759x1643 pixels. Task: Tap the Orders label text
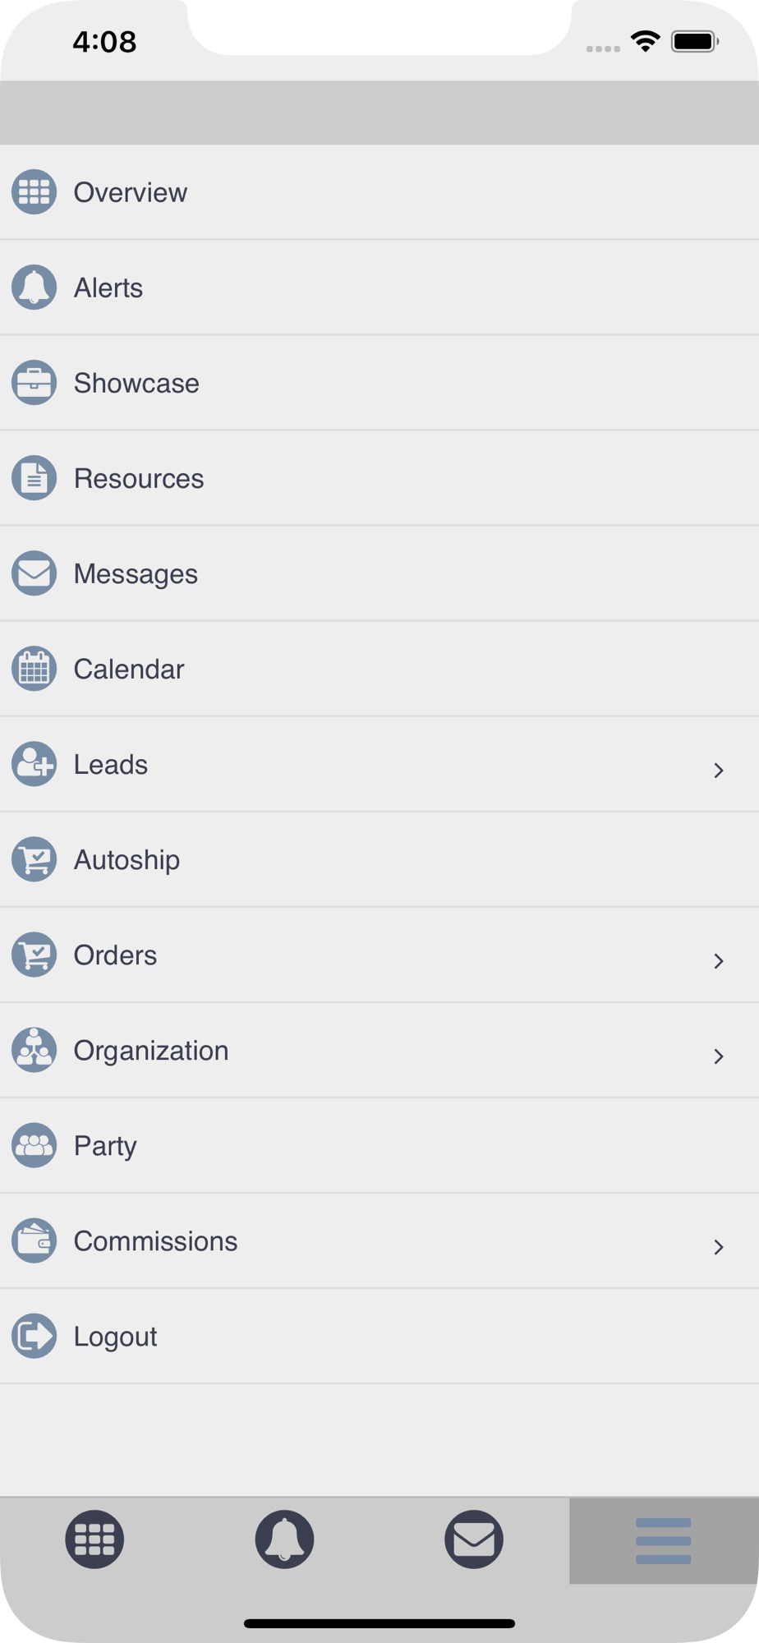point(115,955)
